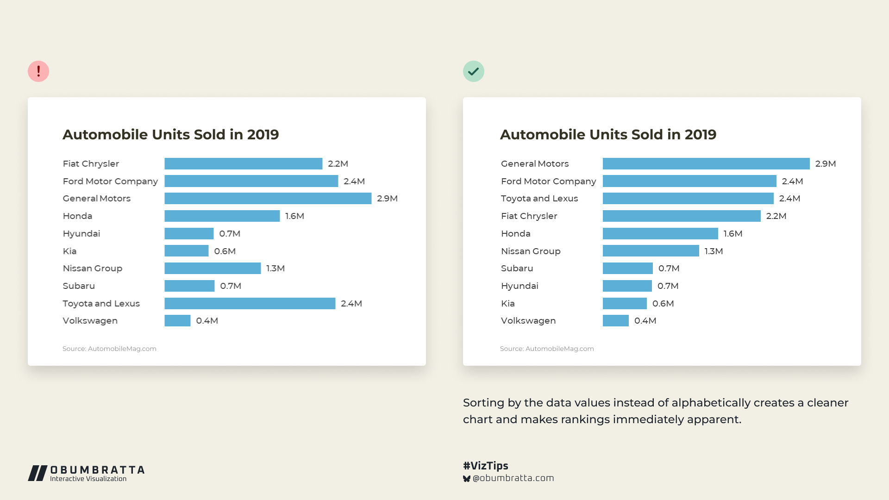
Task: Click the Fiat Chrysler label in right chart
Action: click(x=529, y=216)
